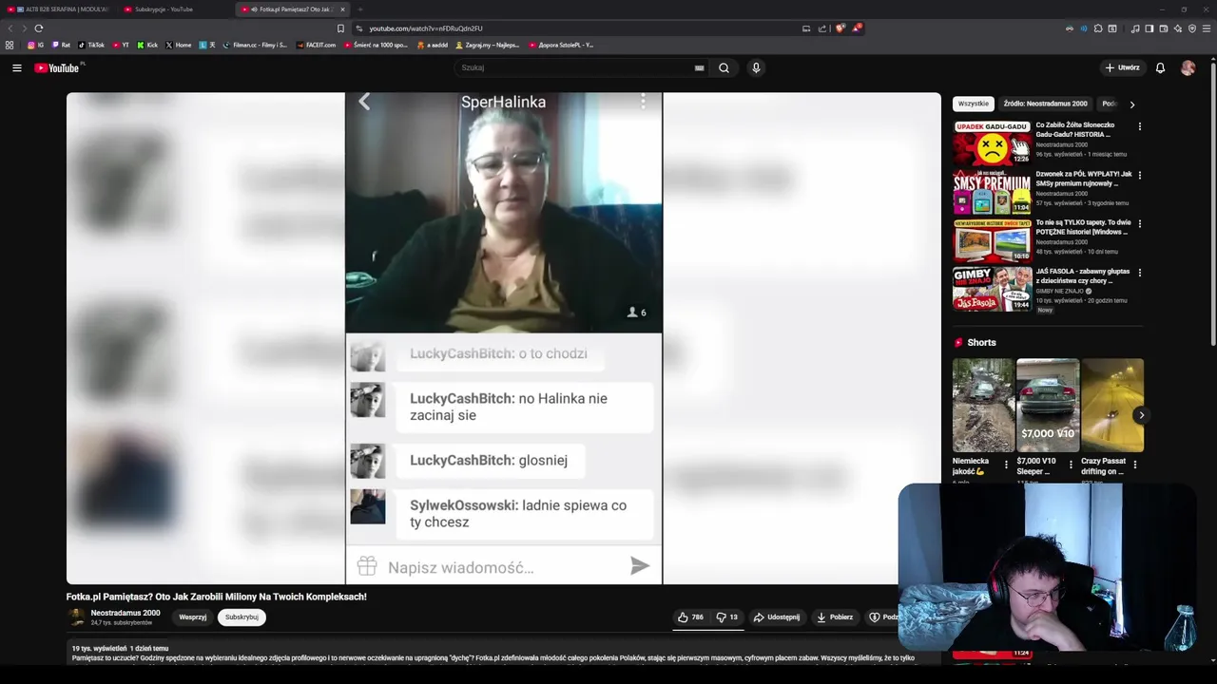Switch to ALT8 B2B SERAFINA tab
This screenshot has height=684, width=1217.
(57, 9)
